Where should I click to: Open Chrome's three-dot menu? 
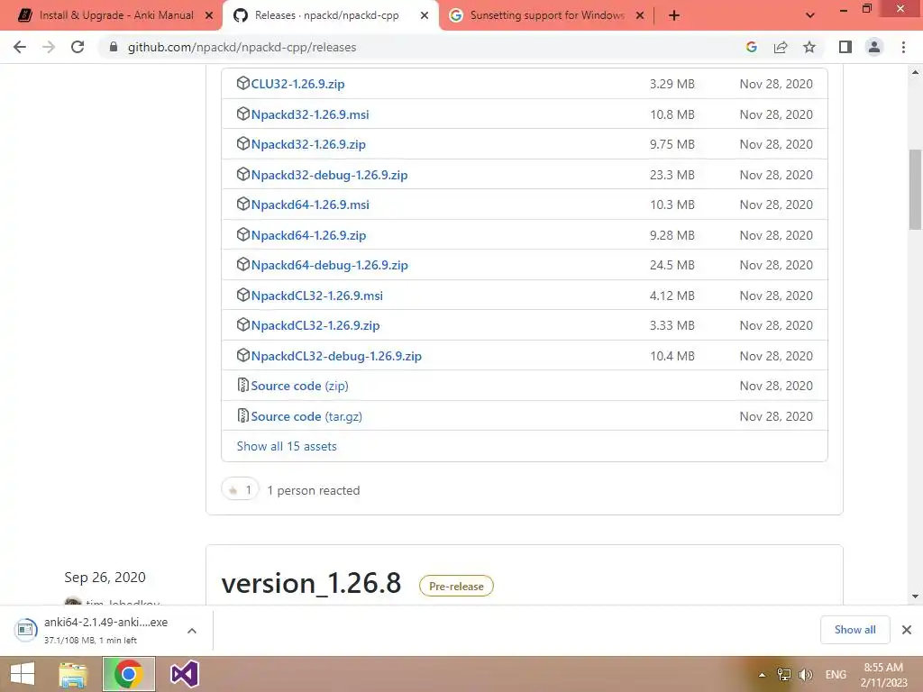[903, 47]
